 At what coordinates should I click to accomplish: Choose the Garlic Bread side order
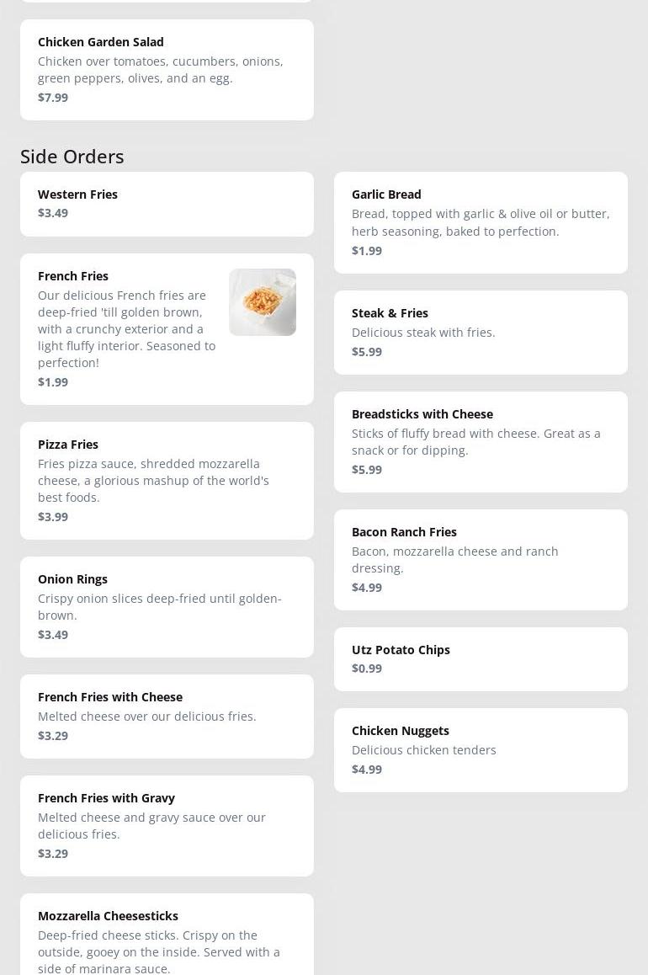pyautogui.click(x=481, y=222)
